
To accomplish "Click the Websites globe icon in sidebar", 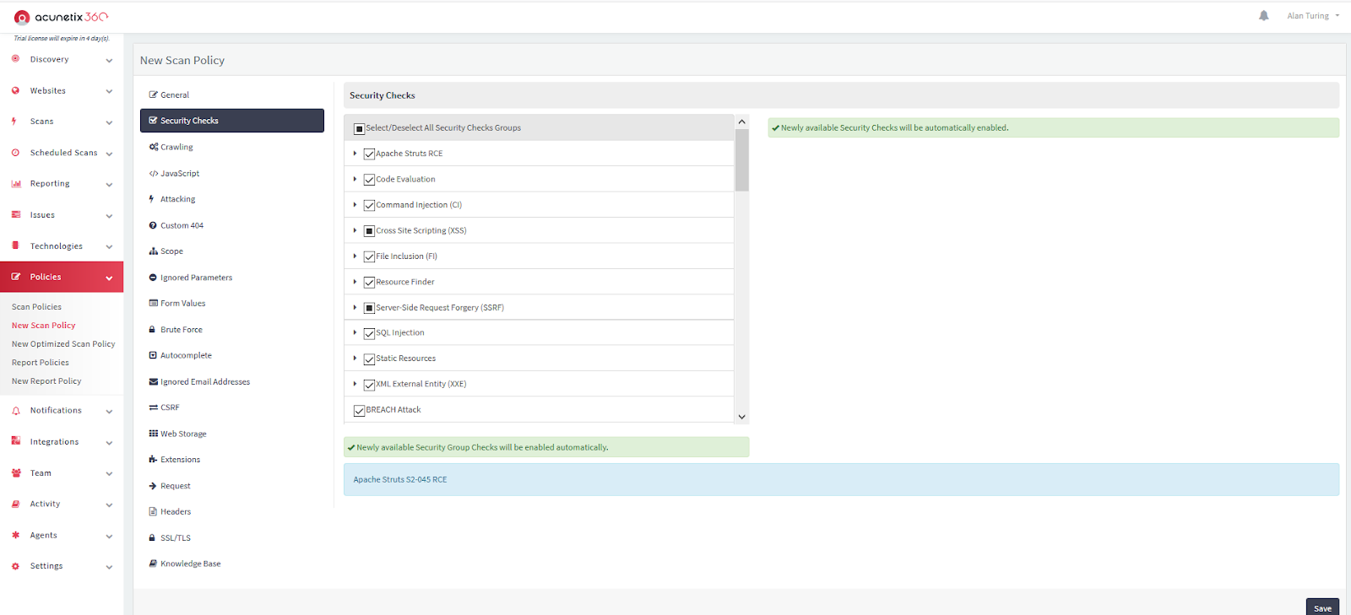I will point(15,90).
